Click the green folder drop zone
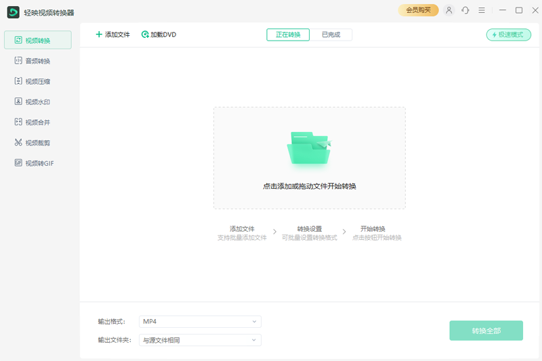Viewport: 542px width, 361px height. (x=309, y=149)
